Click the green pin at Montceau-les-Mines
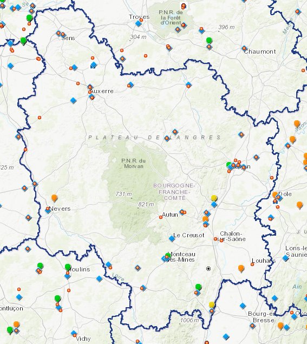 click(168, 256)
